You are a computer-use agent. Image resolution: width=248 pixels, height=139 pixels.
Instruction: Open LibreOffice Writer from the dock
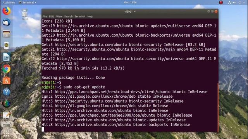tap(6, 57)
